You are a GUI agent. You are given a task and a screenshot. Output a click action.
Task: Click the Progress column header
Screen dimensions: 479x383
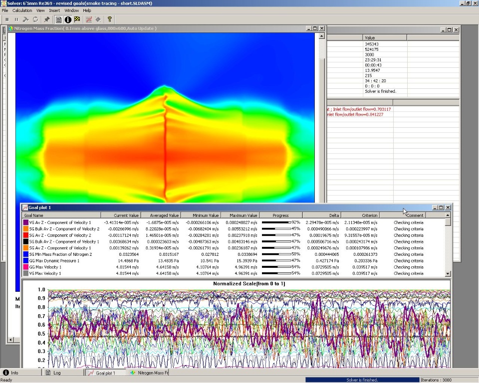click(x=281, y=215)
